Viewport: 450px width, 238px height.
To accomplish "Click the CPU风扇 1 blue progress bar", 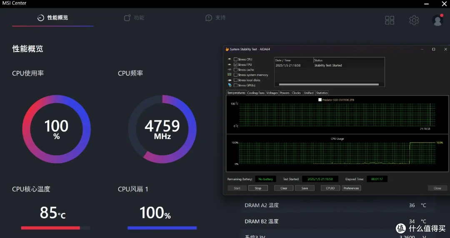I will [x=162, y=228].
